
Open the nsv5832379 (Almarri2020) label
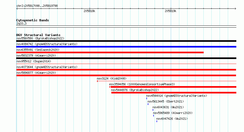click(36, 55)
